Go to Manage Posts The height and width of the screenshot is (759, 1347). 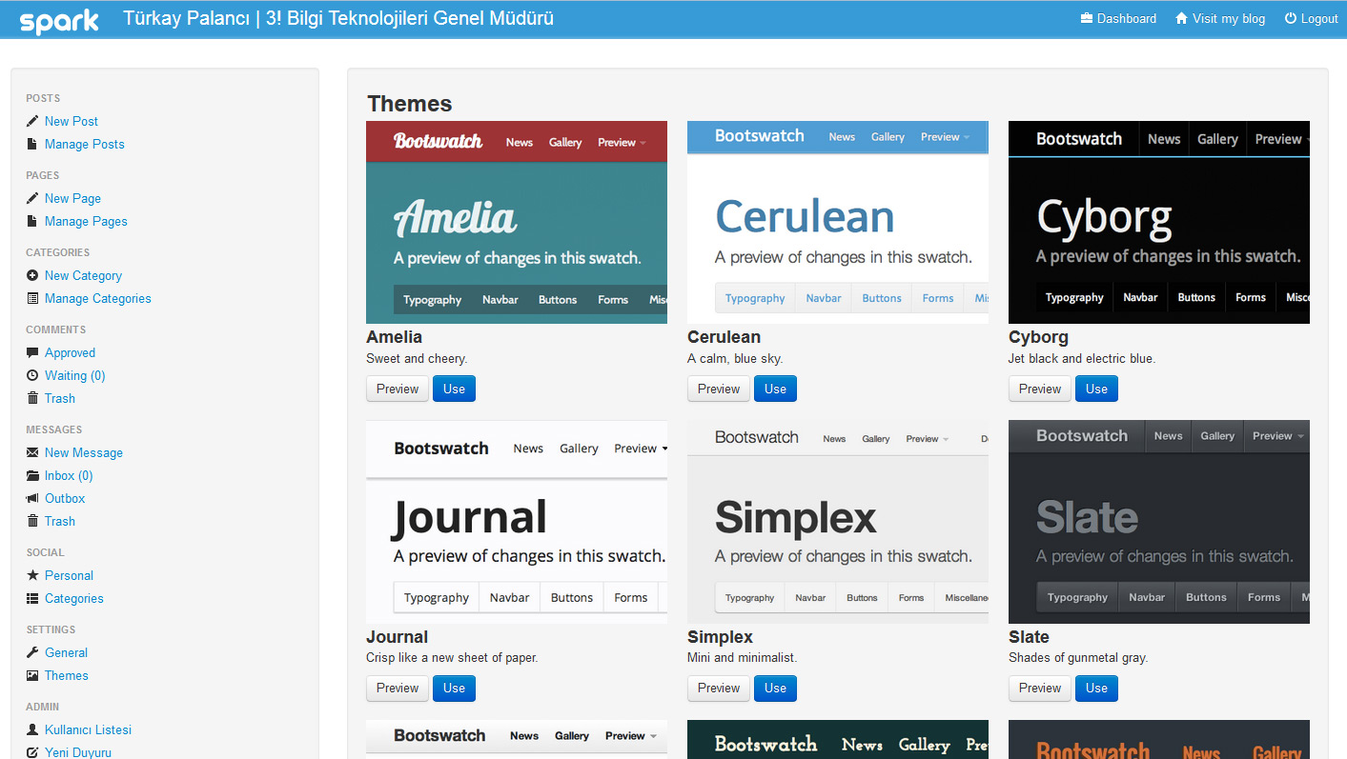click(85, 144)
